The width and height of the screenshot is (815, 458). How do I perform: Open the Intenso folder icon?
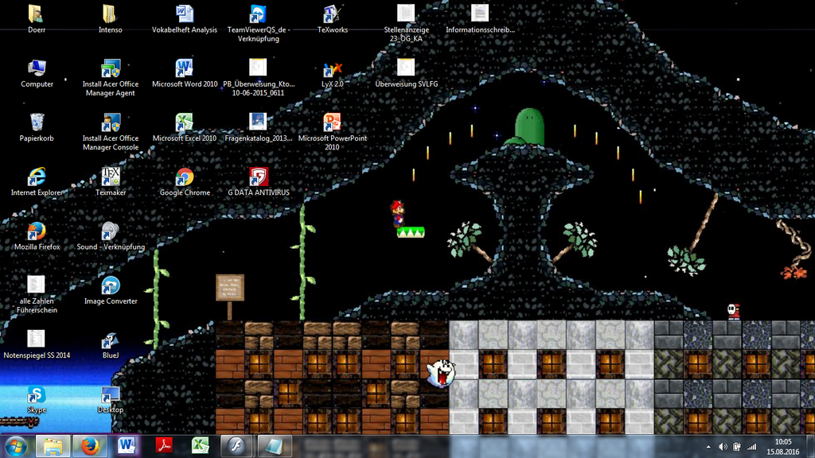(x=110, y=14)
